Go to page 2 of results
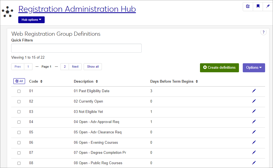 [65, 67]
